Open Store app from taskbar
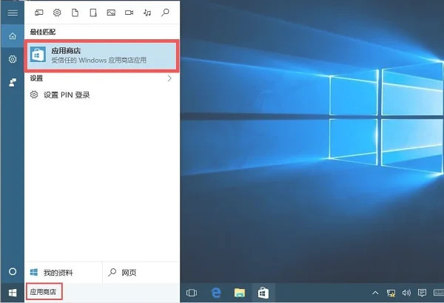This screenshot has width=444, height=303. pos(263,293)
